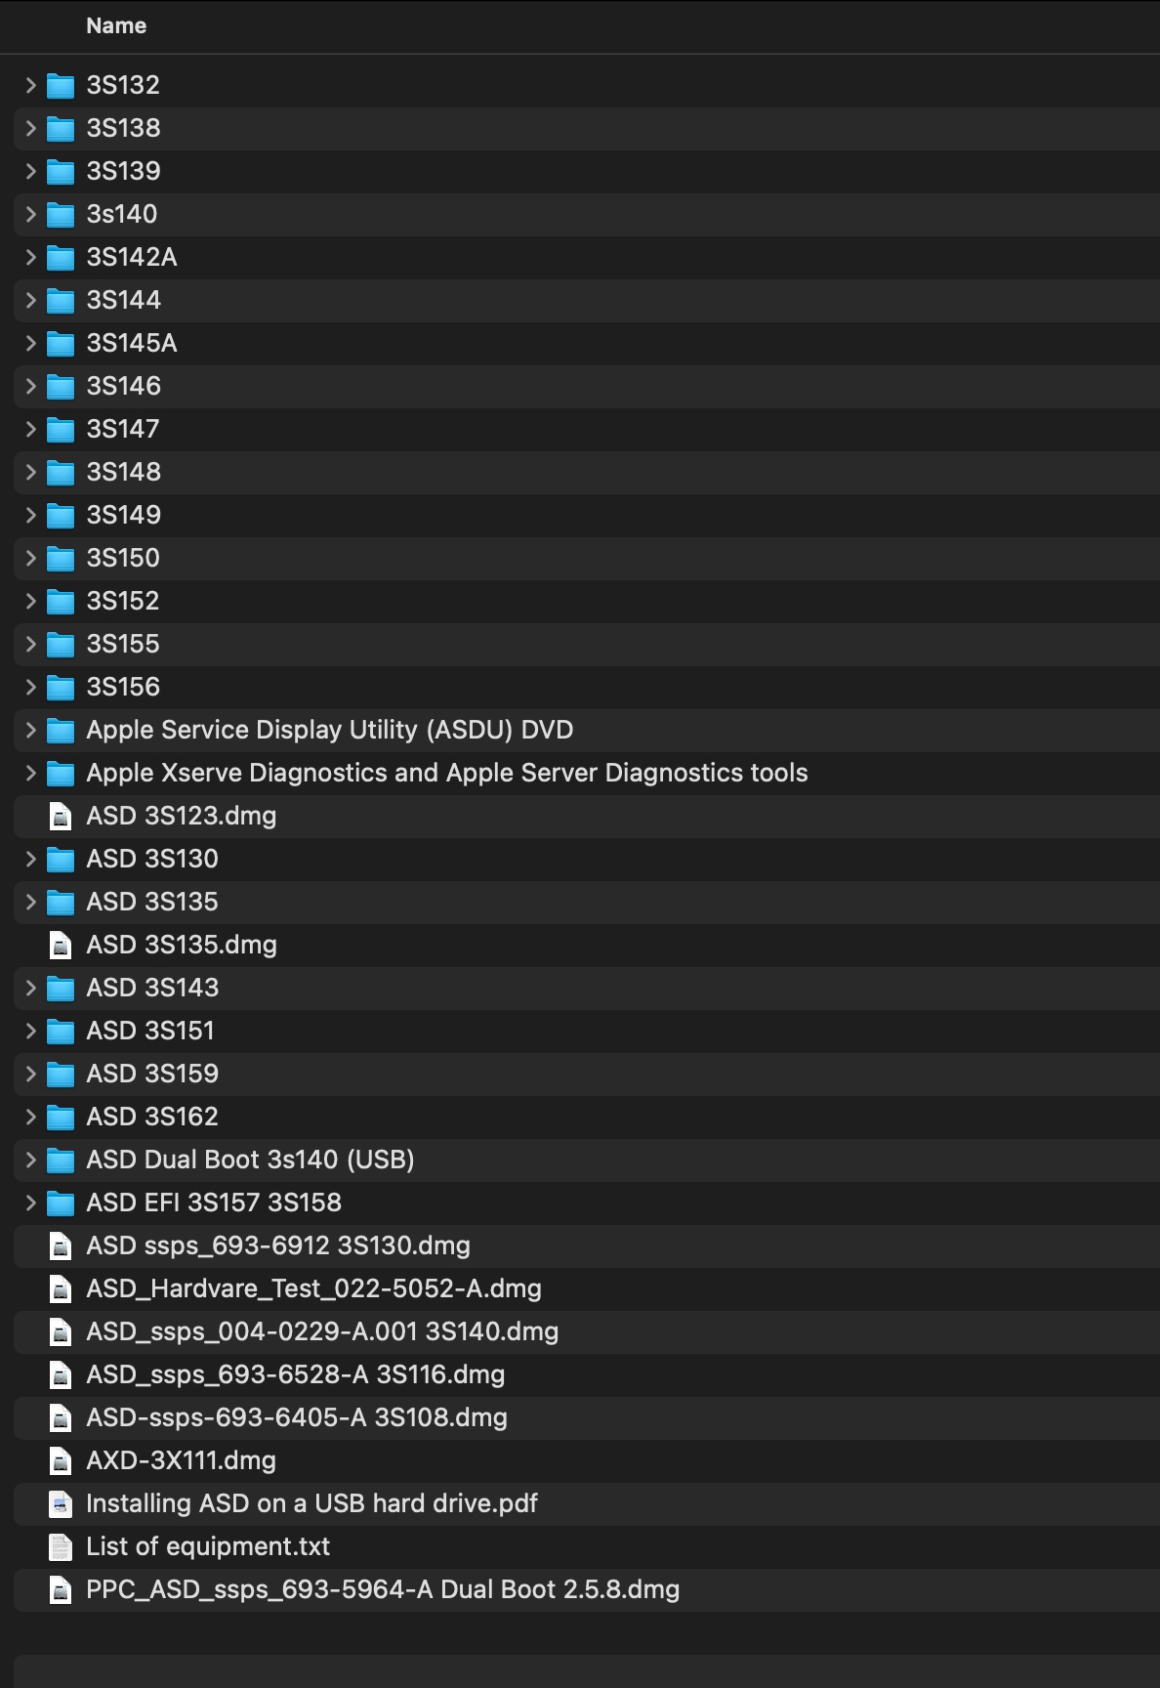Select ASD-ssps-693-6405-A 3S108.dmg icon

[x=61, y=1418]
